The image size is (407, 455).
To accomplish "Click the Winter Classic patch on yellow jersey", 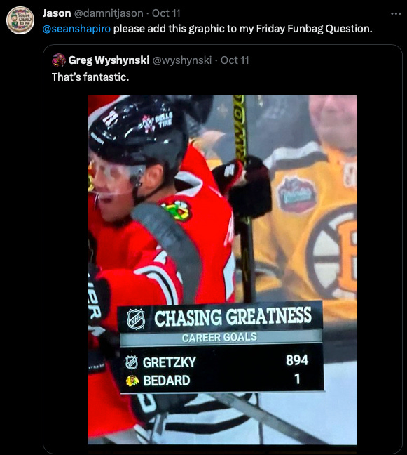I will 296,196.
